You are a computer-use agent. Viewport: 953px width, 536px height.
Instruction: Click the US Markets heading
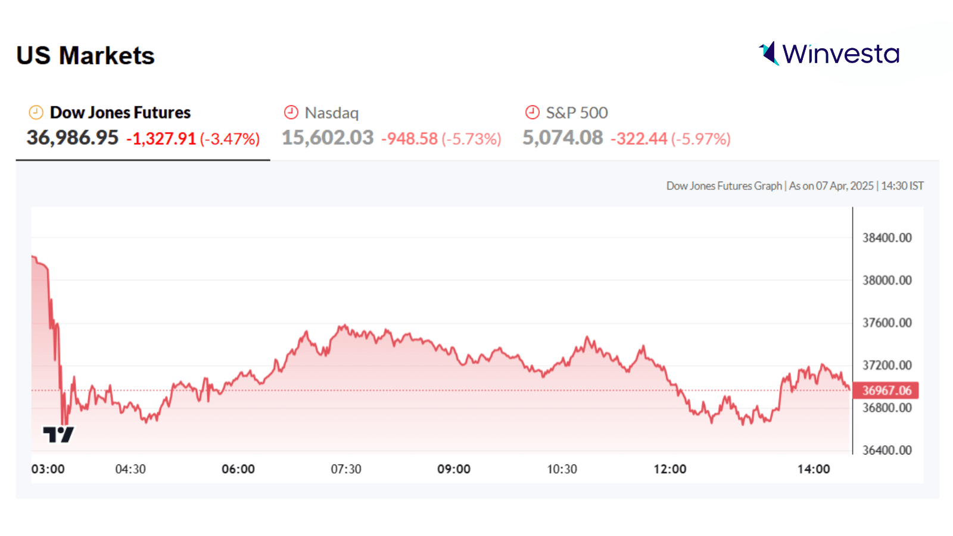(x=86, y=56)
